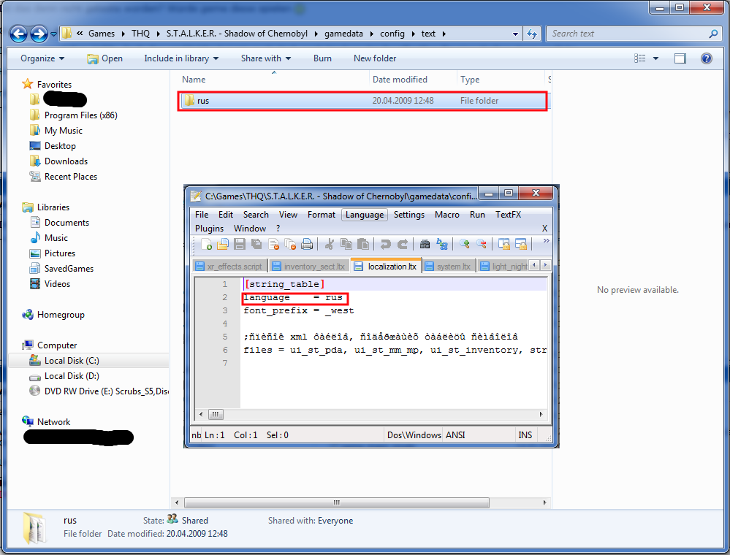Image resolution: width=730 pixels, height=555 pixels.
Task: Click Close All documents icon
Action: (290, 244)
